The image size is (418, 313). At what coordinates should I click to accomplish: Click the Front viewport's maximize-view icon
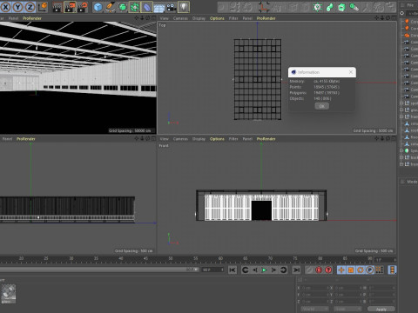point(394,138)
